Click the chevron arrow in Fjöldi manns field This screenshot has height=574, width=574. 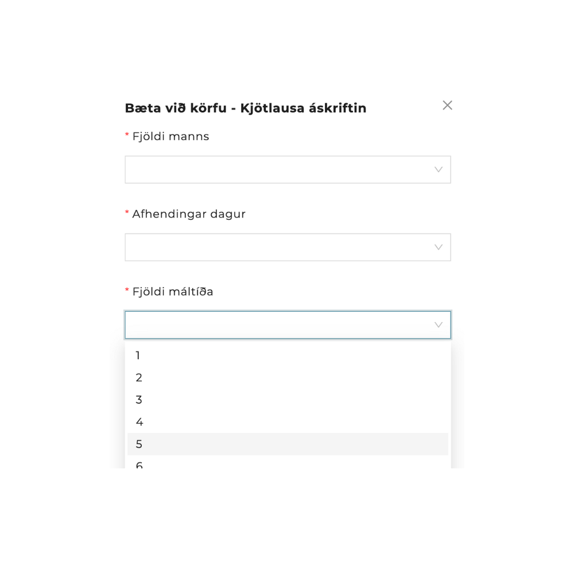point(439,170)
